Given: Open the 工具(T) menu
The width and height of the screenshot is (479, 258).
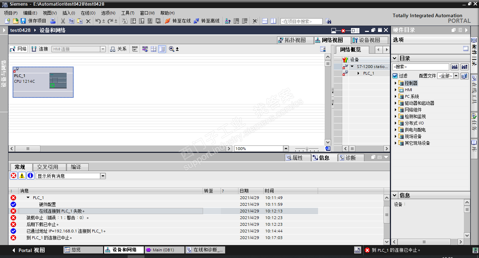Looking at the screenshot, I should [x=128, y=13].
